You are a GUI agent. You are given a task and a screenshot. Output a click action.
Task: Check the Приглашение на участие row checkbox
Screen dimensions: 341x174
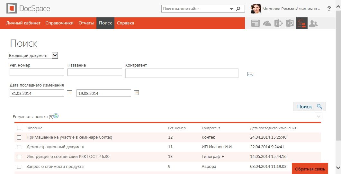tap(19, 137)
